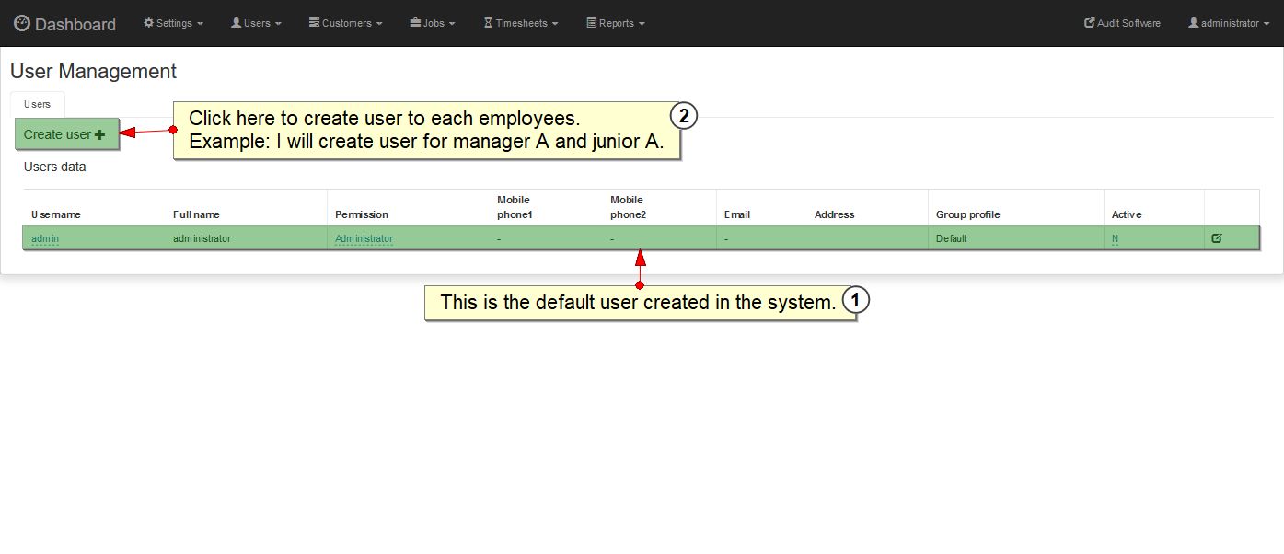Click the Audit Software external link icon
The width and height of the screenshot is (1284, 554).
[x=1090, y=23]
